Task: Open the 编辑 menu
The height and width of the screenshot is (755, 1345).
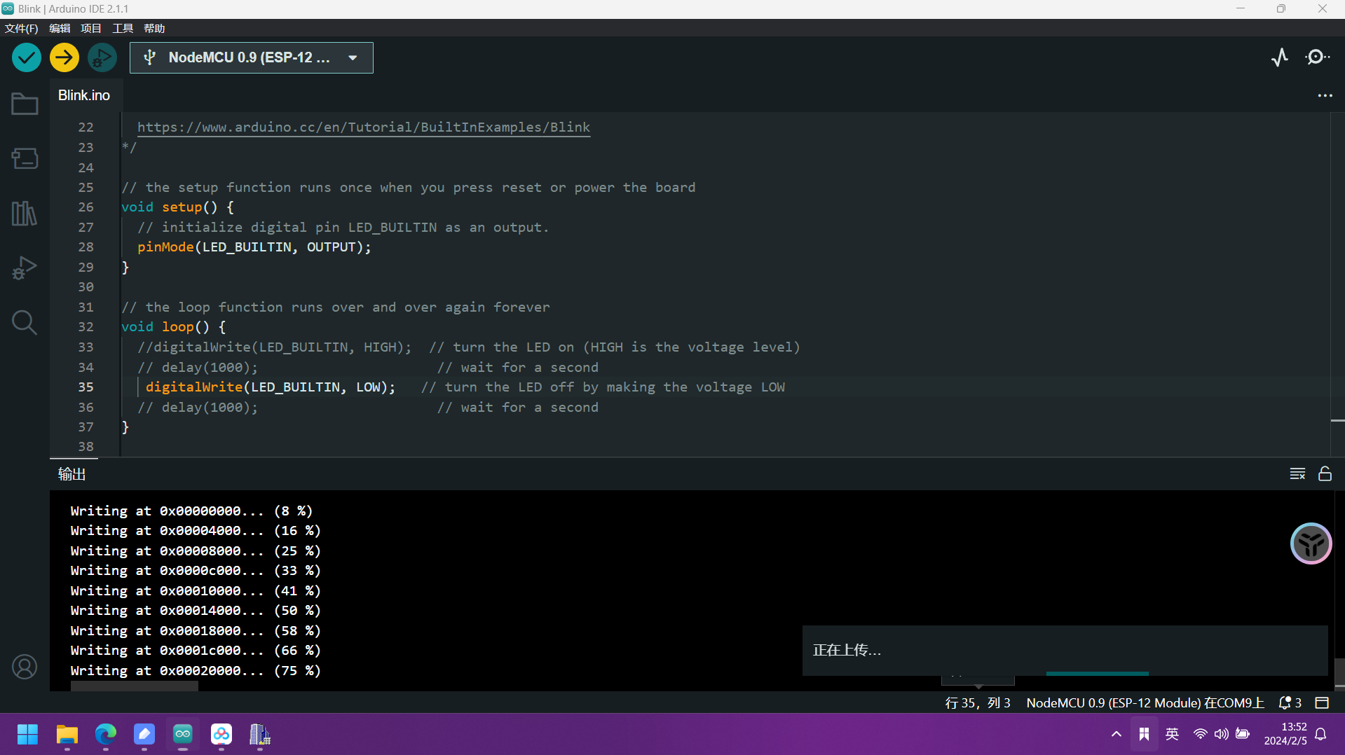Action: click(x=60, y=28)
